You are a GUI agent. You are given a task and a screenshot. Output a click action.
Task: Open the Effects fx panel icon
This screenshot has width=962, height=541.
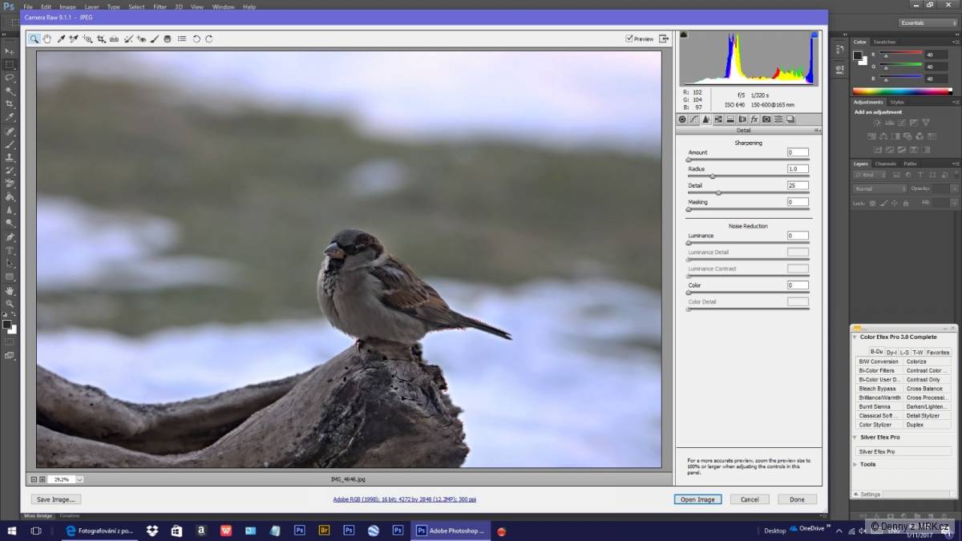[x=754, y=119]
